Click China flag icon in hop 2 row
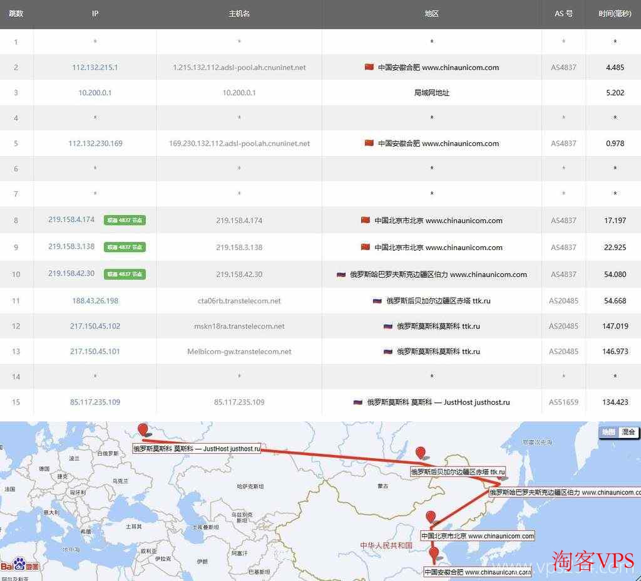 (x=369, y=67)
